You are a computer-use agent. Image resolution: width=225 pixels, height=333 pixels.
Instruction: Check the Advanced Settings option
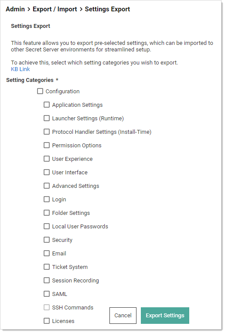click(x=47, y=186)
